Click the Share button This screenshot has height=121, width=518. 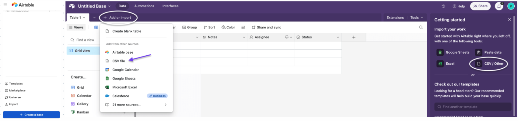[480, 6]
